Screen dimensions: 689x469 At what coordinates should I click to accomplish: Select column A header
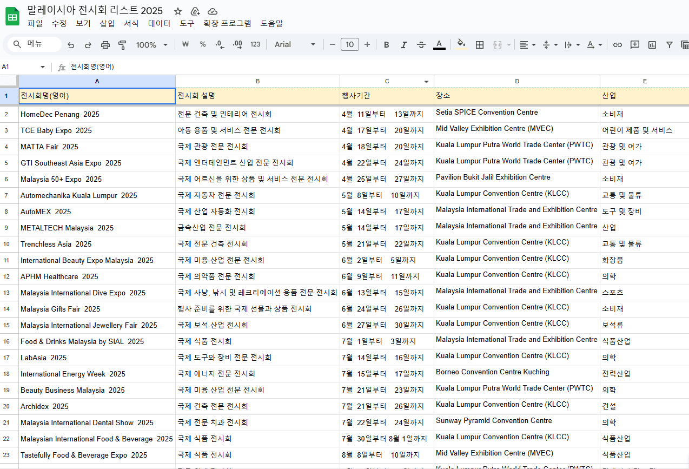(97, 81)
